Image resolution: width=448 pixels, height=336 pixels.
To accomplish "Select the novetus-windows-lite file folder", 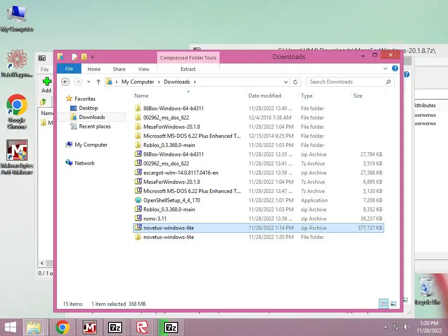I will (x=259, y=237).
